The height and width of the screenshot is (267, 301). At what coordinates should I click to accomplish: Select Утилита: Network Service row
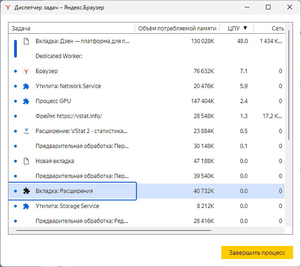[146, 86]
